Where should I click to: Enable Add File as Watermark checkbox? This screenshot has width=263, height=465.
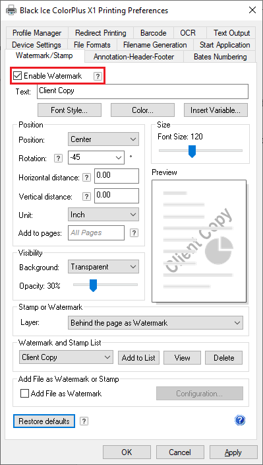[x=25, y=394]
